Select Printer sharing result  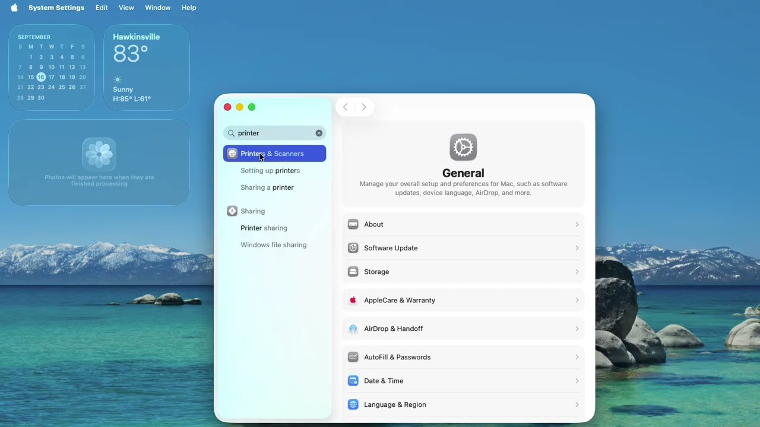[x=264, y=228]
